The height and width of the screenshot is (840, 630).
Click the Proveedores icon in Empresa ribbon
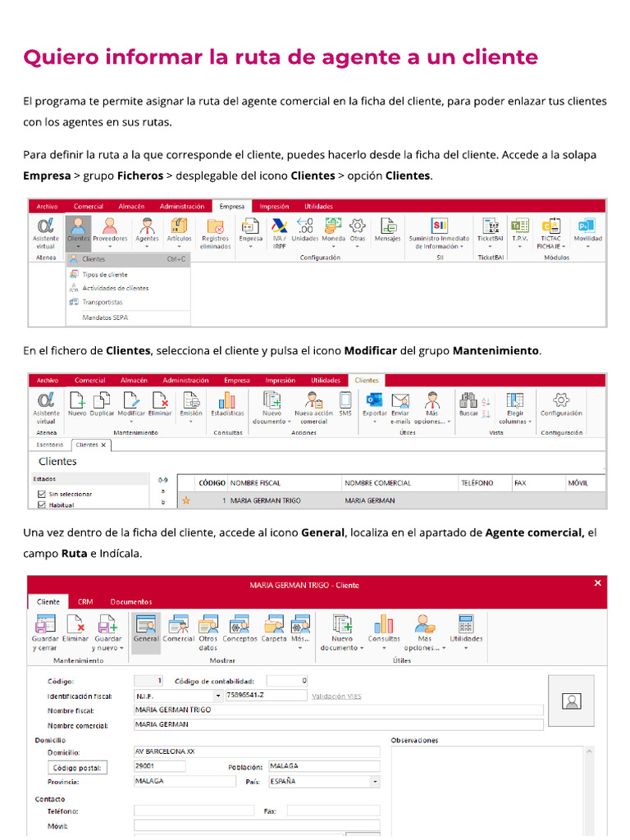tap(110, 232)
